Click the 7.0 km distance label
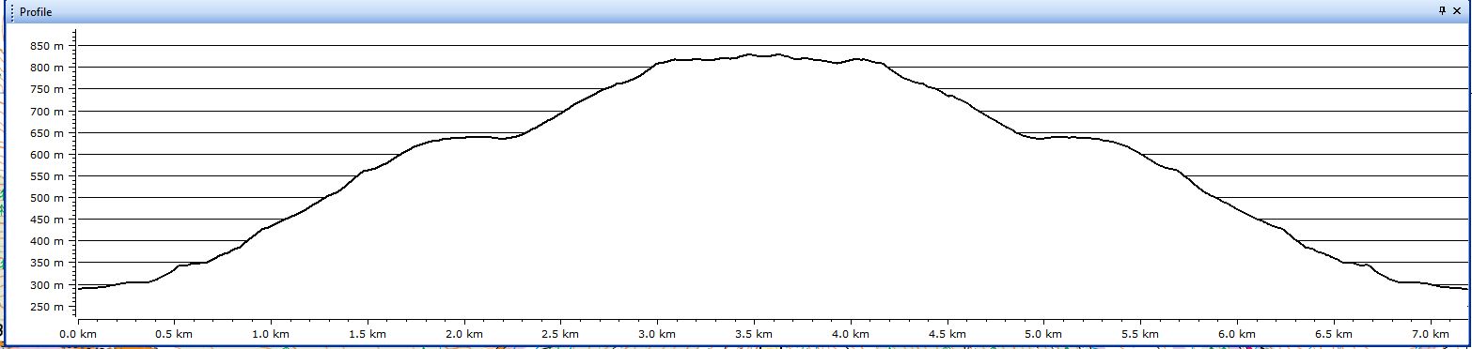1472x349 pixels. [x=1430, y=334]
